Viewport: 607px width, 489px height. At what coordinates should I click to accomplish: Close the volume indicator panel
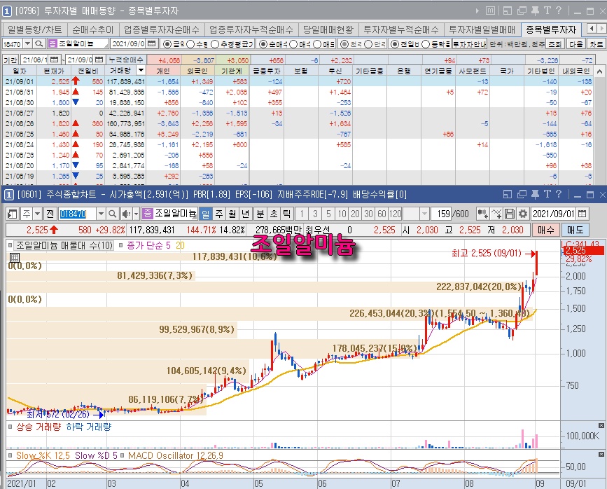point(601,425)
